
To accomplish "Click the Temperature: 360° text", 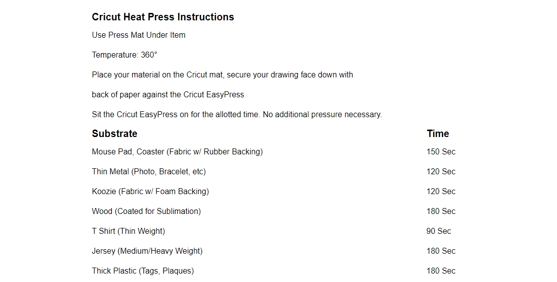I will (x=125, y=55).
